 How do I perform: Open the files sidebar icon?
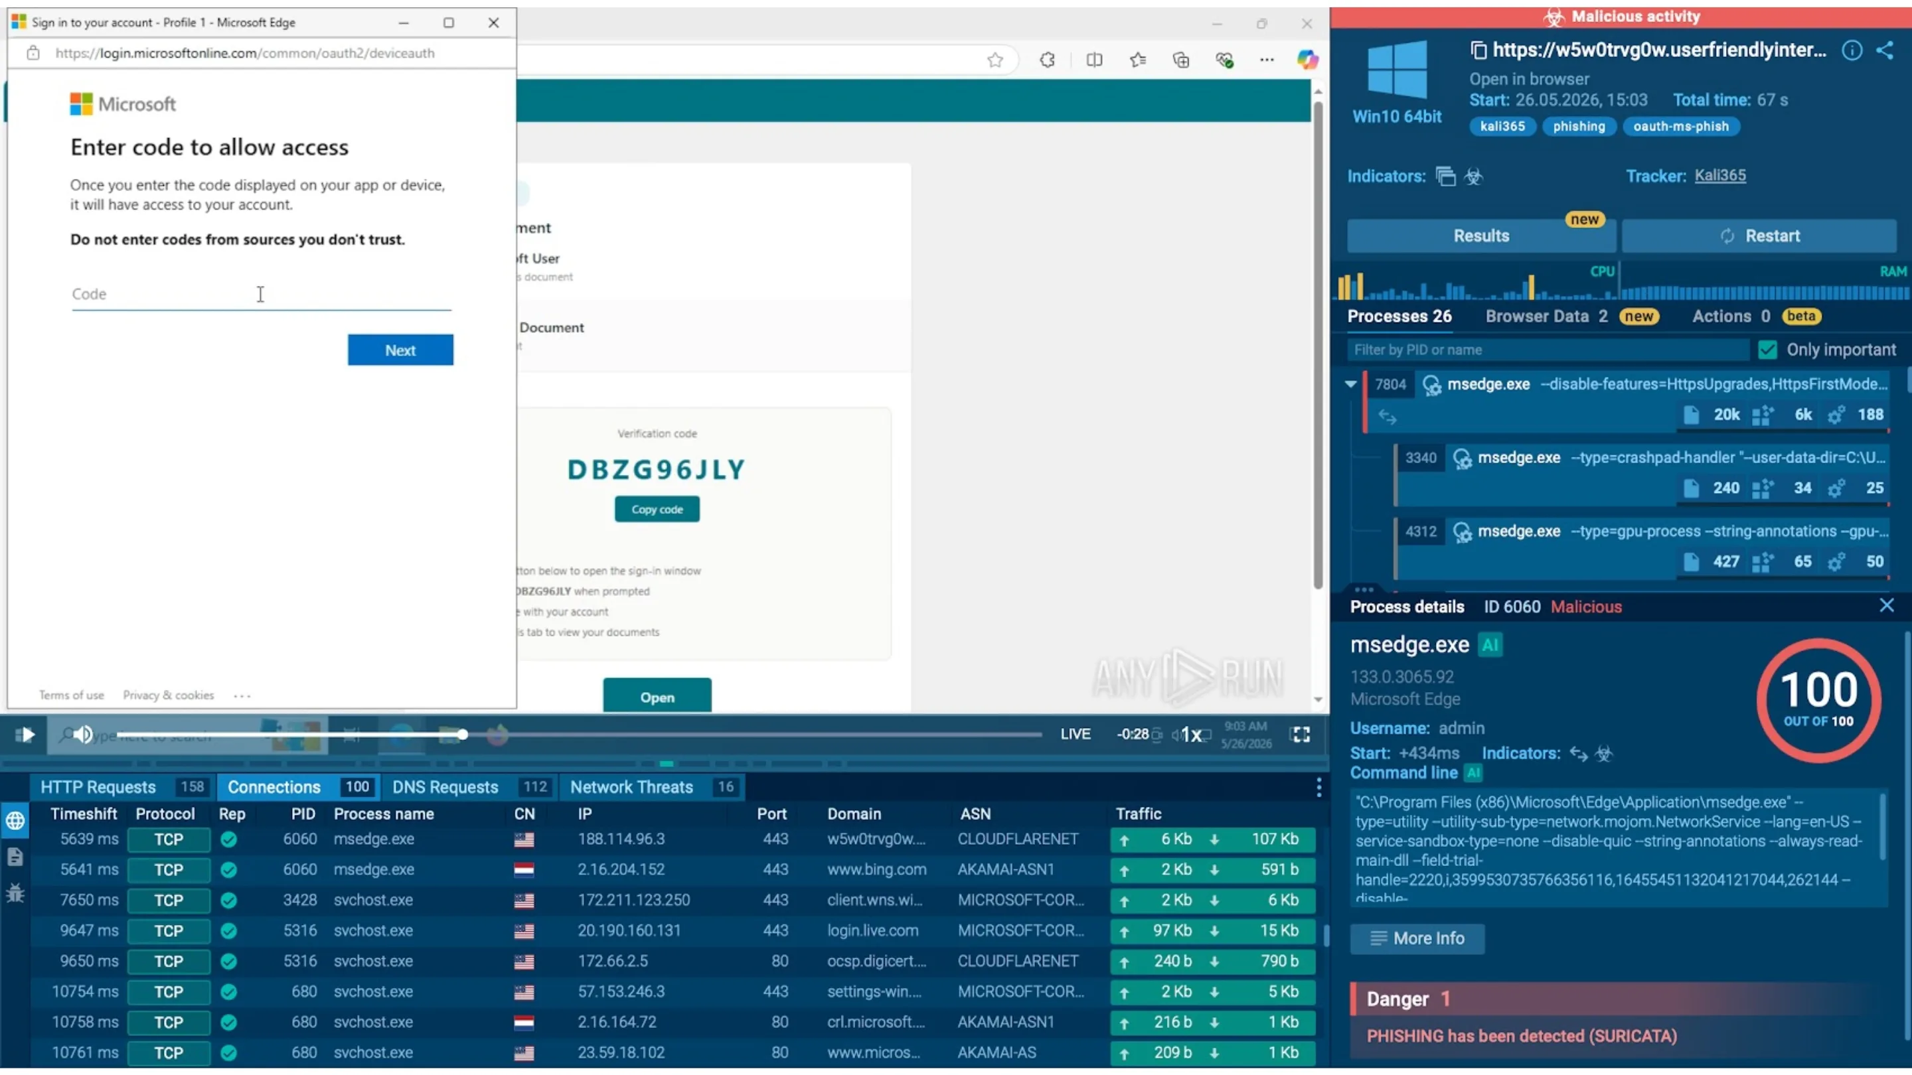(15, 857)
